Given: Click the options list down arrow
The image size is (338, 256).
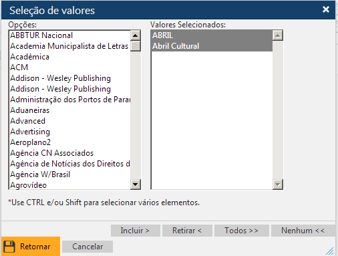Looking at the screenshot, I should (136, 184).
